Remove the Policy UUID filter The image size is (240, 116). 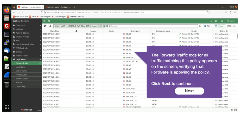pyautogui.click(x=104, y=26)
